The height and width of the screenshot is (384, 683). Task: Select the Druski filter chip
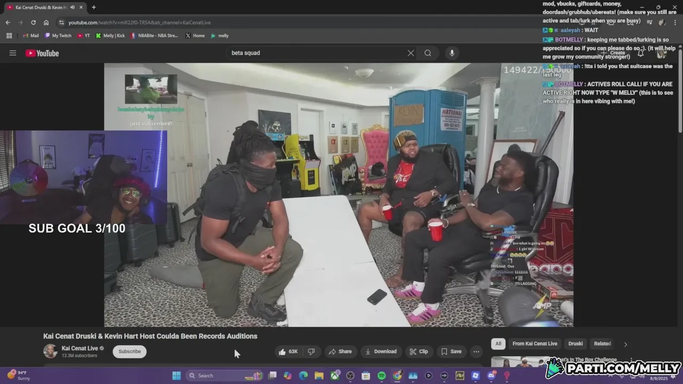tap(576, 343)
